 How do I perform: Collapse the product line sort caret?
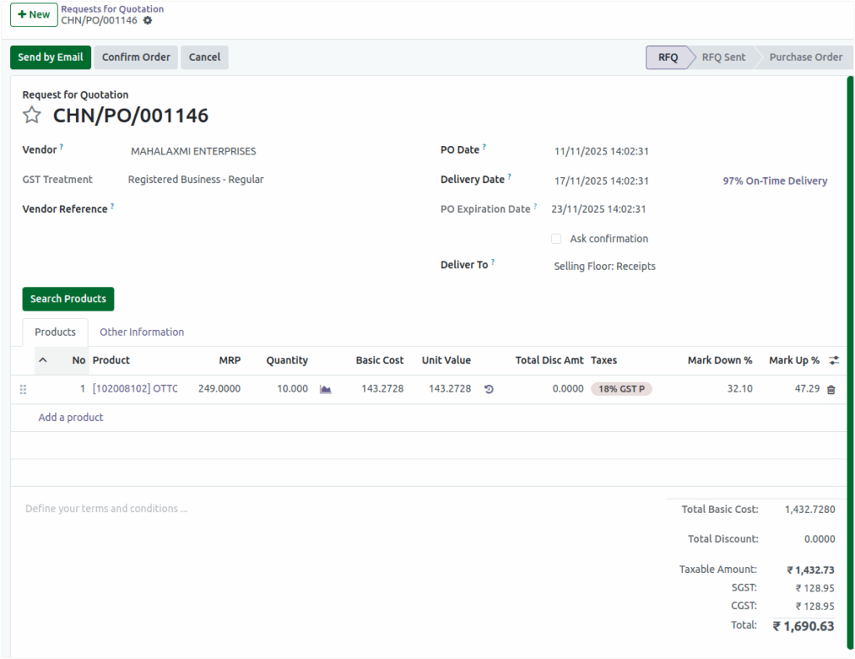pyautogui.click(x=44, y=360)
